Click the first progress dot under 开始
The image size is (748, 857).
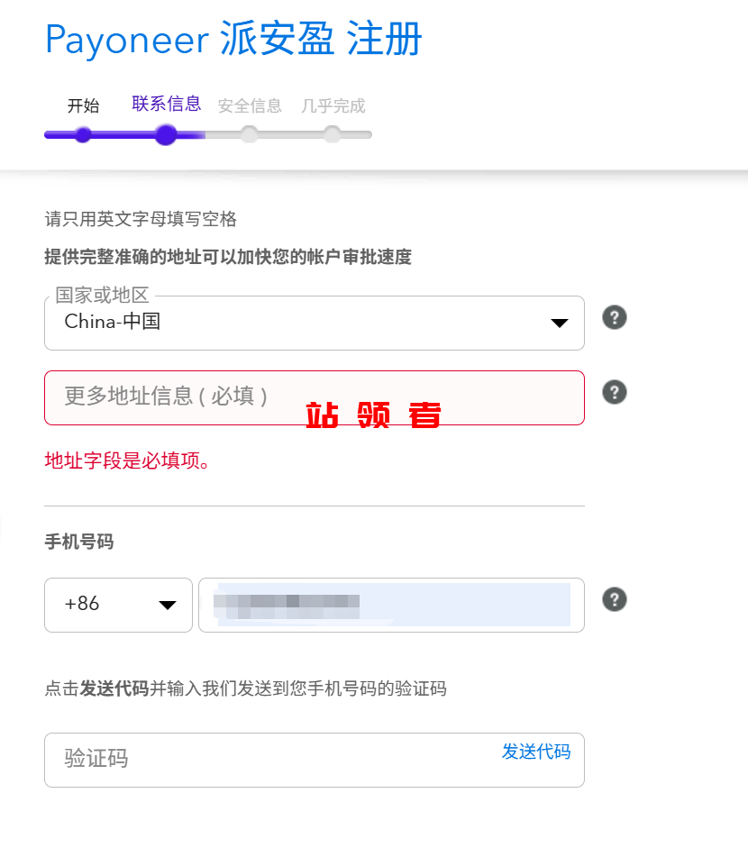83,135
